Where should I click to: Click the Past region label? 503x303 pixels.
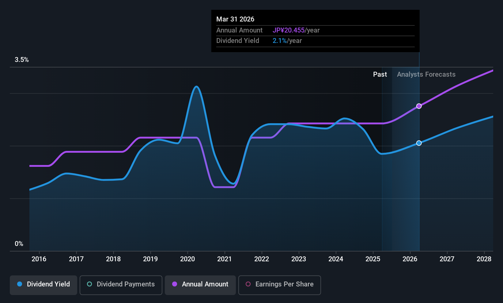[380, 75]
